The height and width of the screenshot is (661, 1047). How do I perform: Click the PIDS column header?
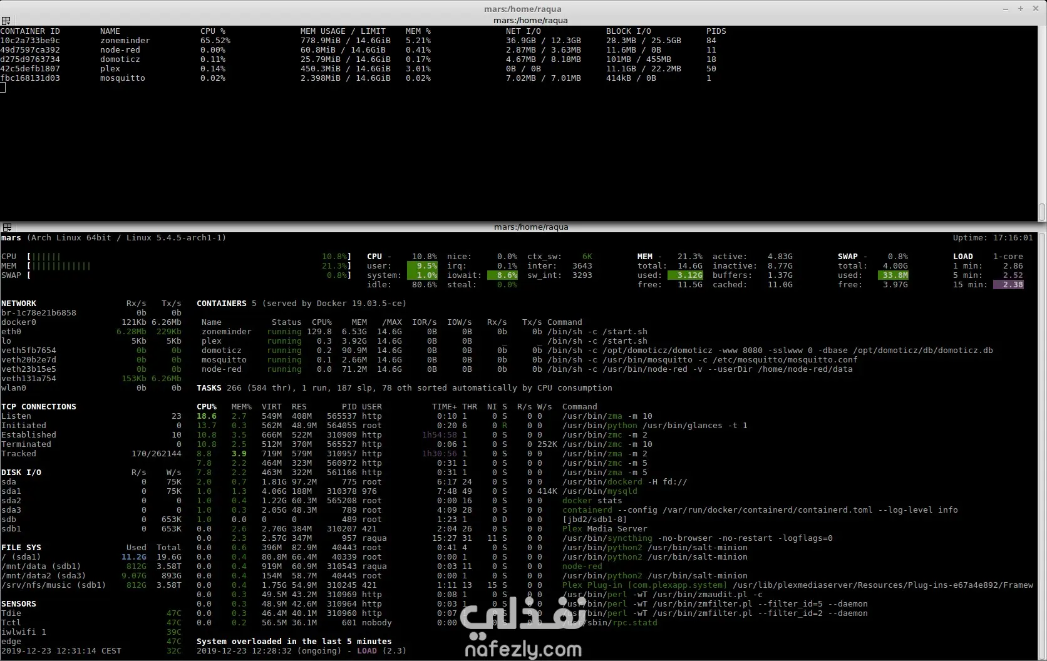click(716, 31)
